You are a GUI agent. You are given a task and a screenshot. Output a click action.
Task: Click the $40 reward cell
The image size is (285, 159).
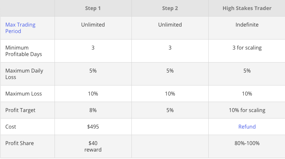(x=93, y=146)
